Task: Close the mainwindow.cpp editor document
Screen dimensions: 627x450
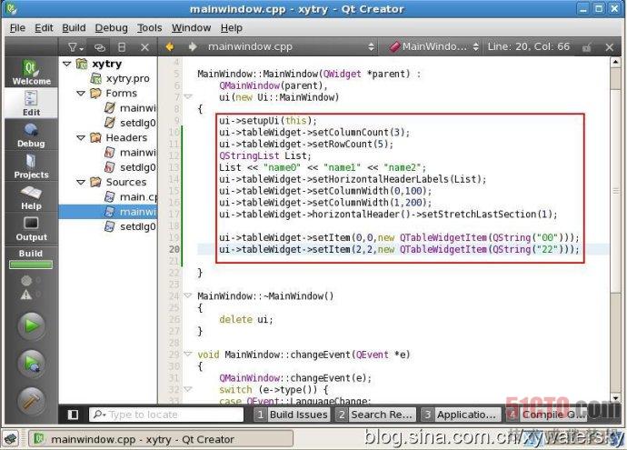Action: [610, 47]
